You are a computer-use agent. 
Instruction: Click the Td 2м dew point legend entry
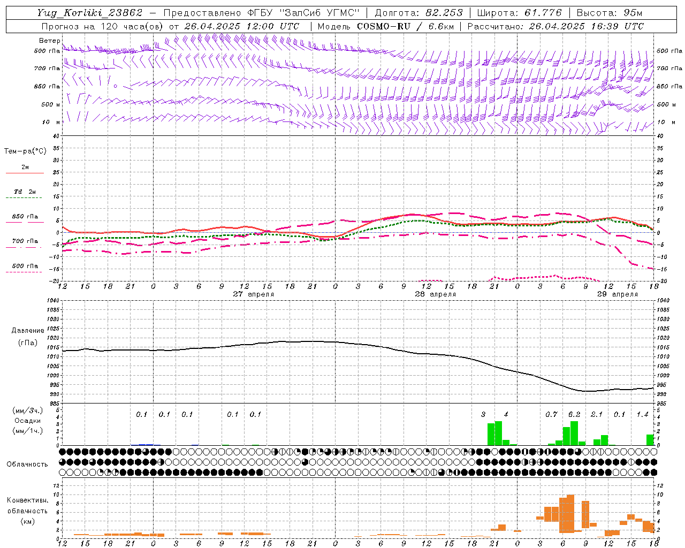pos(25,192)
